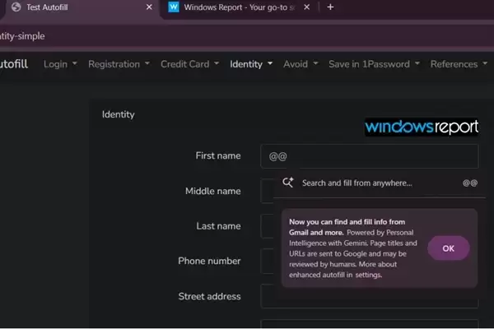Close the Test Autofill tab
The height and width of the screenshot is (329, 494).
(x=149, y=7)
